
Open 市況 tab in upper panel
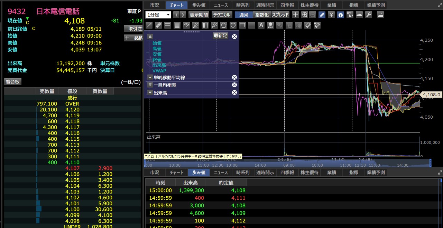(155, 5)
